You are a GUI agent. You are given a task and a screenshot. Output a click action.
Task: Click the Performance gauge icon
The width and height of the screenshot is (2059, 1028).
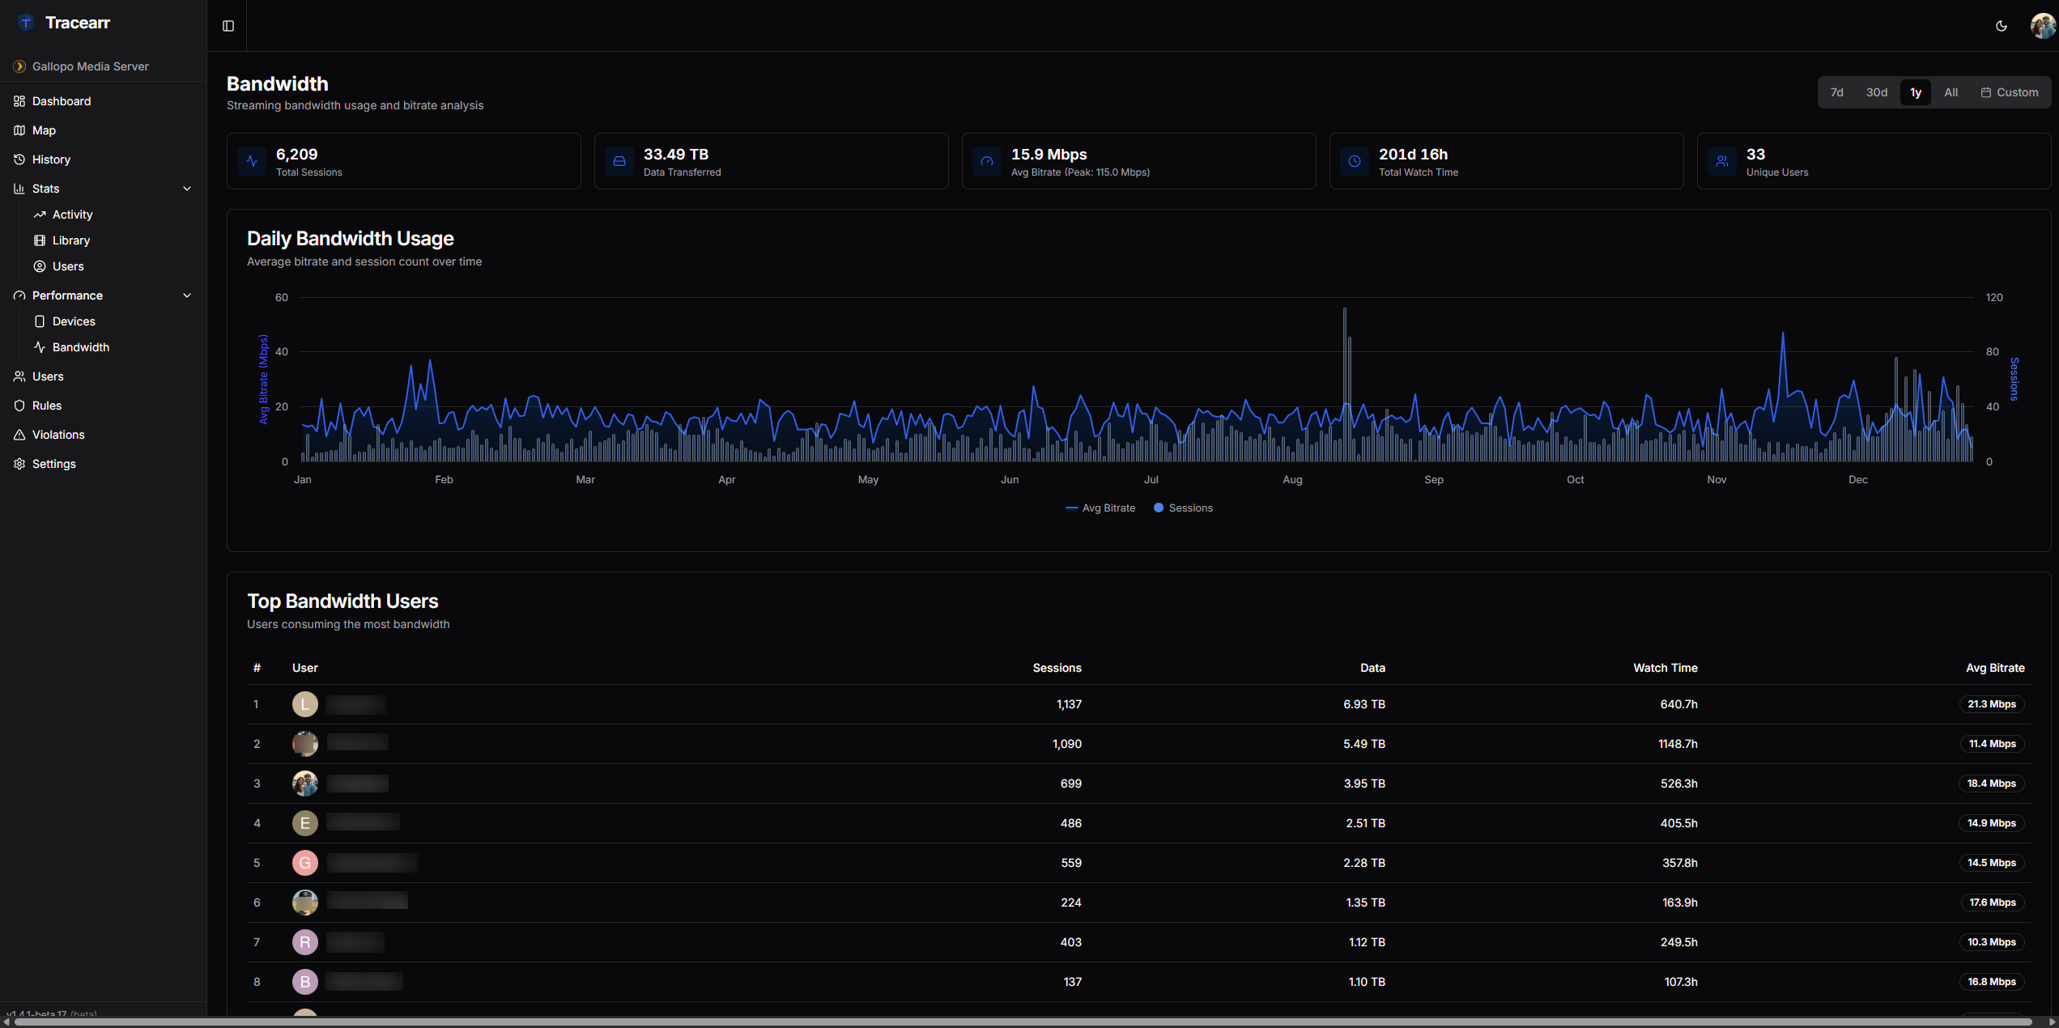(x=19, y=295)
